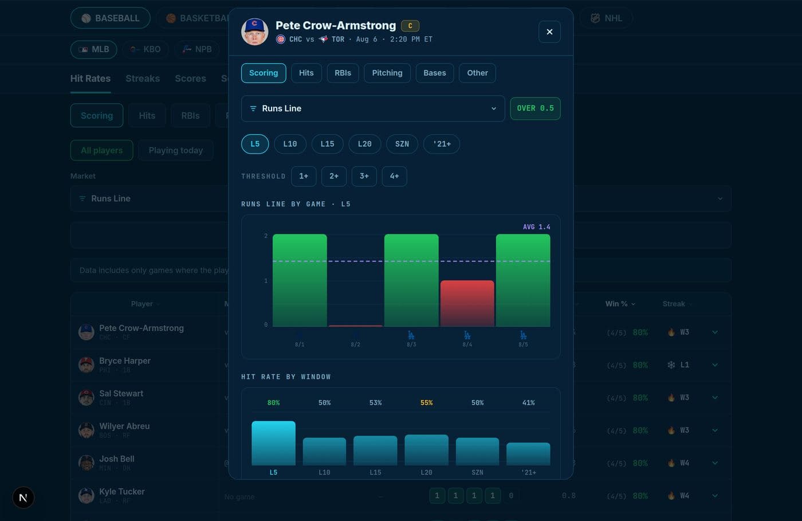Click the Playing today filter button
The width and height of the screenshot is (802, 521).
pyautogui.click(x=176, y=150)
